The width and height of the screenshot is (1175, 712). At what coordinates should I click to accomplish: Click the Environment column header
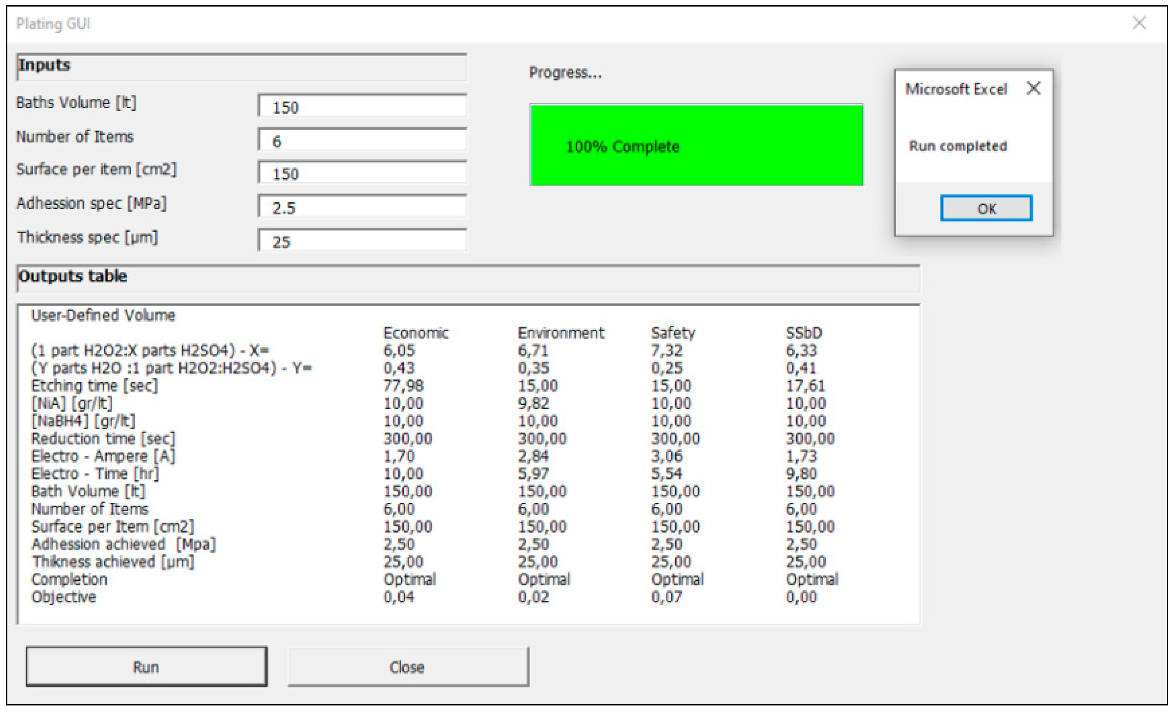(x=561, y=333)
